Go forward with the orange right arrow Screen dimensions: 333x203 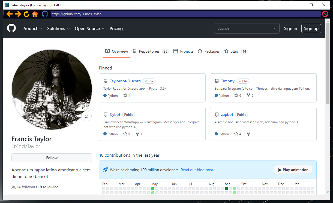(x=18, y=14)
